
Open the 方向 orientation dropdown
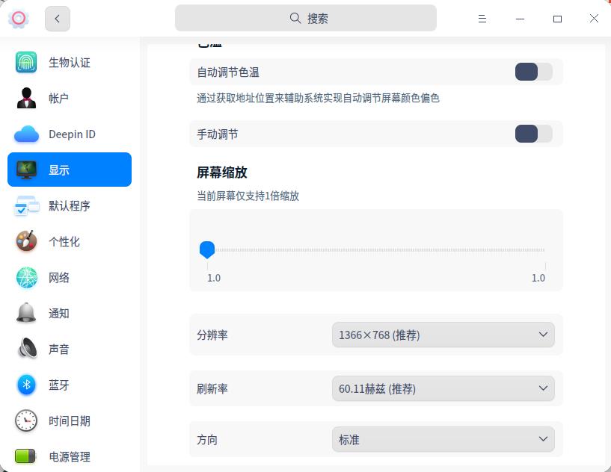[443, 440]
